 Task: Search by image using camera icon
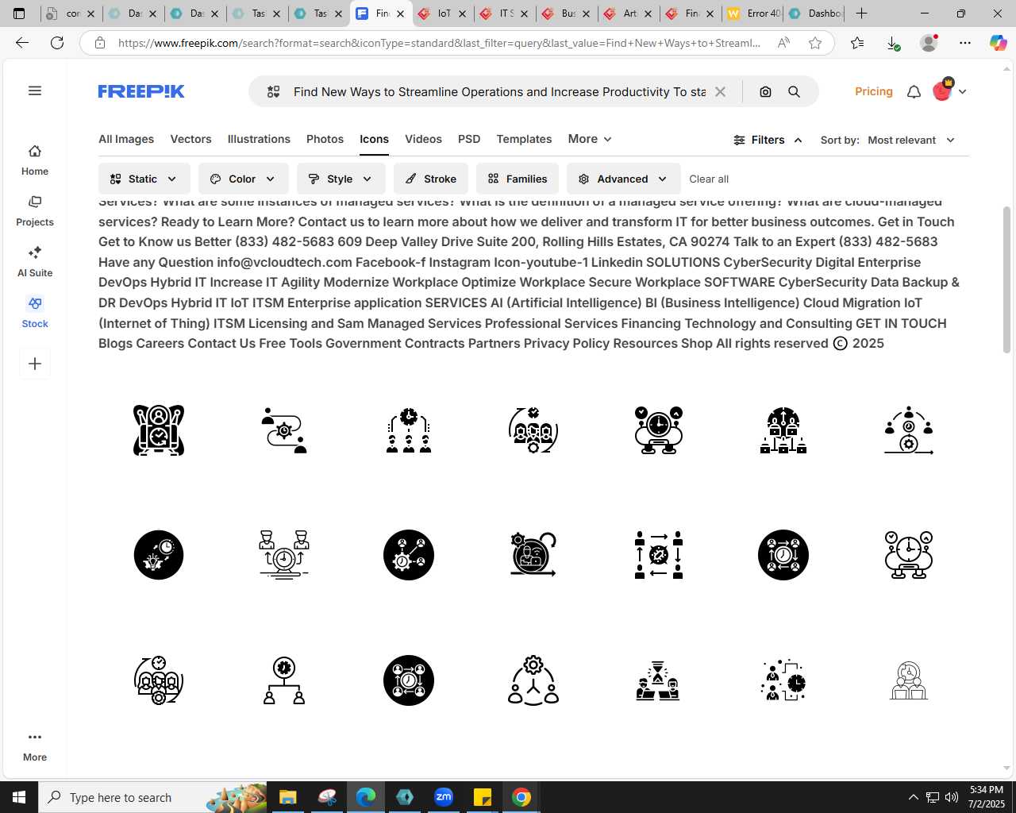[765, 92]
